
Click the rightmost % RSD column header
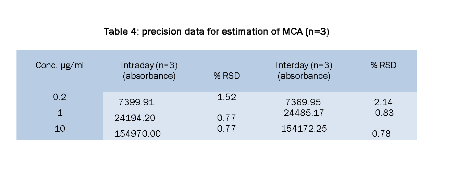click(383, 65)
